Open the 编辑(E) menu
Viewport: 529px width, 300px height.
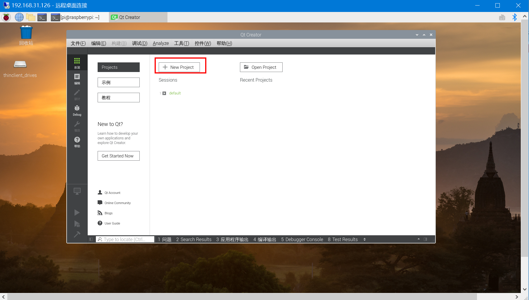98,43
